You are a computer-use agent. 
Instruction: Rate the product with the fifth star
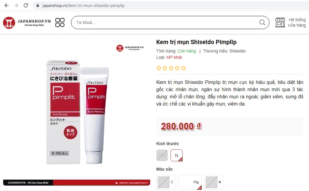tap(183, 68)
